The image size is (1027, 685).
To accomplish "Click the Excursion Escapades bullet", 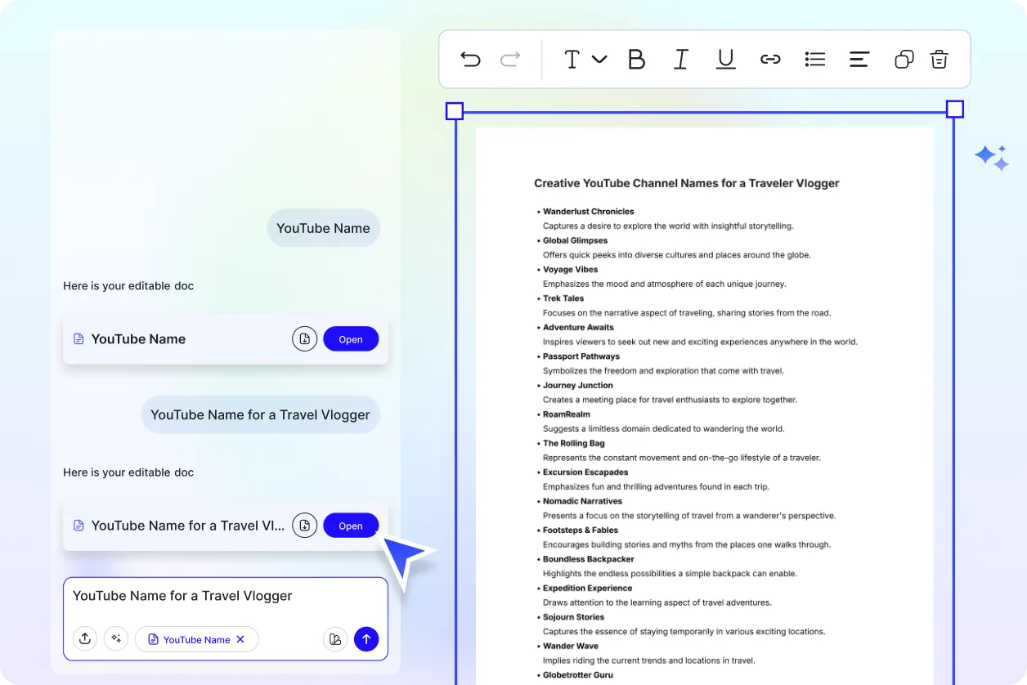I will [x=585, y=472].
